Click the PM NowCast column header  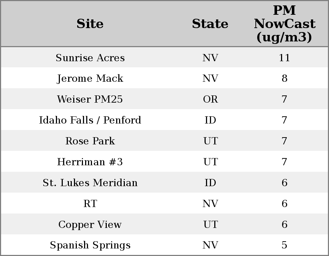click(x=284, y=24)
